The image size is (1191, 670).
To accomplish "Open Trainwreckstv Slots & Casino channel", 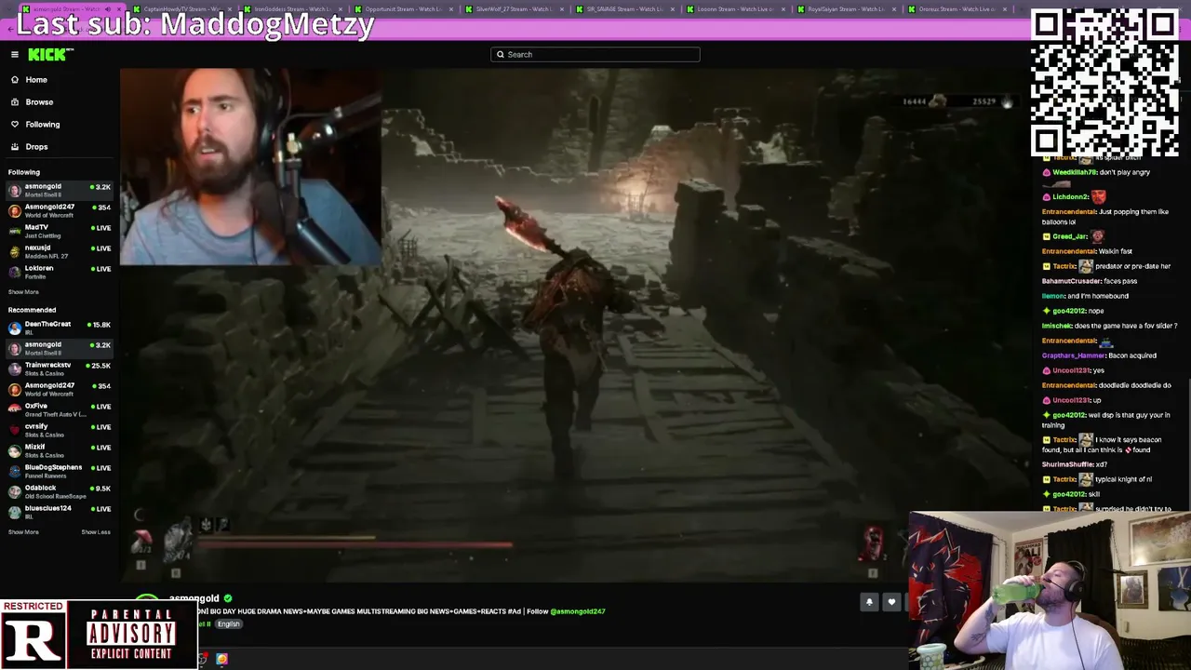I will click(x=60, y=368).
